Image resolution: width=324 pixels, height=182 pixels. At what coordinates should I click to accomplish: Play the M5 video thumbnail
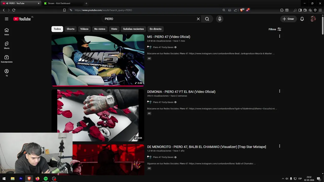98,60
